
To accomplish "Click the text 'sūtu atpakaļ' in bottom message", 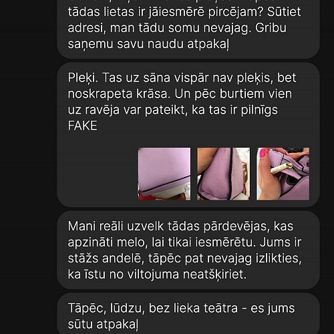I will [x=103, y=324].
